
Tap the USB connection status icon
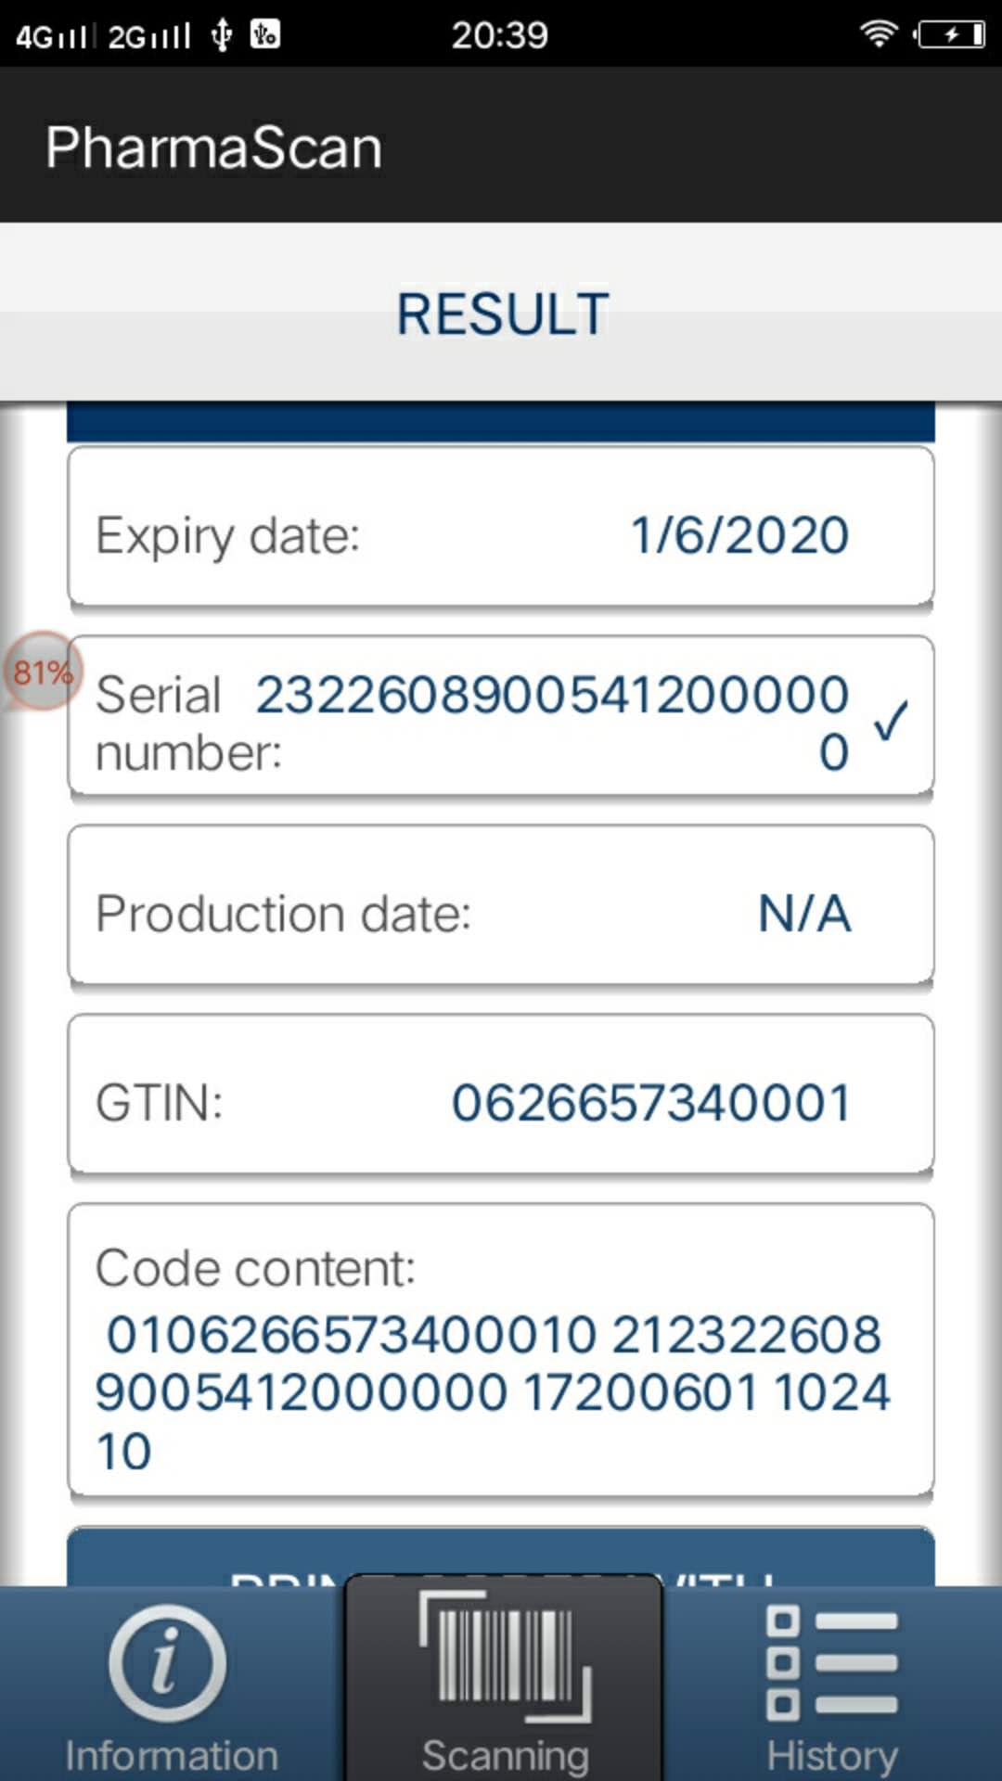(x=222, y=35)
